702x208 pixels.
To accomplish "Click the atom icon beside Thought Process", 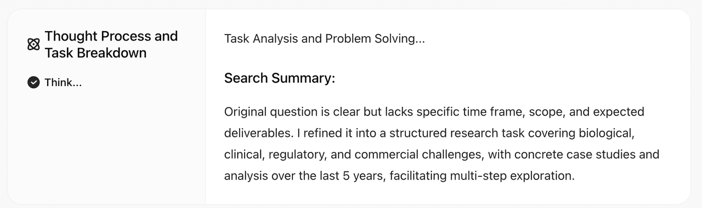I will (x=33, y=44).
